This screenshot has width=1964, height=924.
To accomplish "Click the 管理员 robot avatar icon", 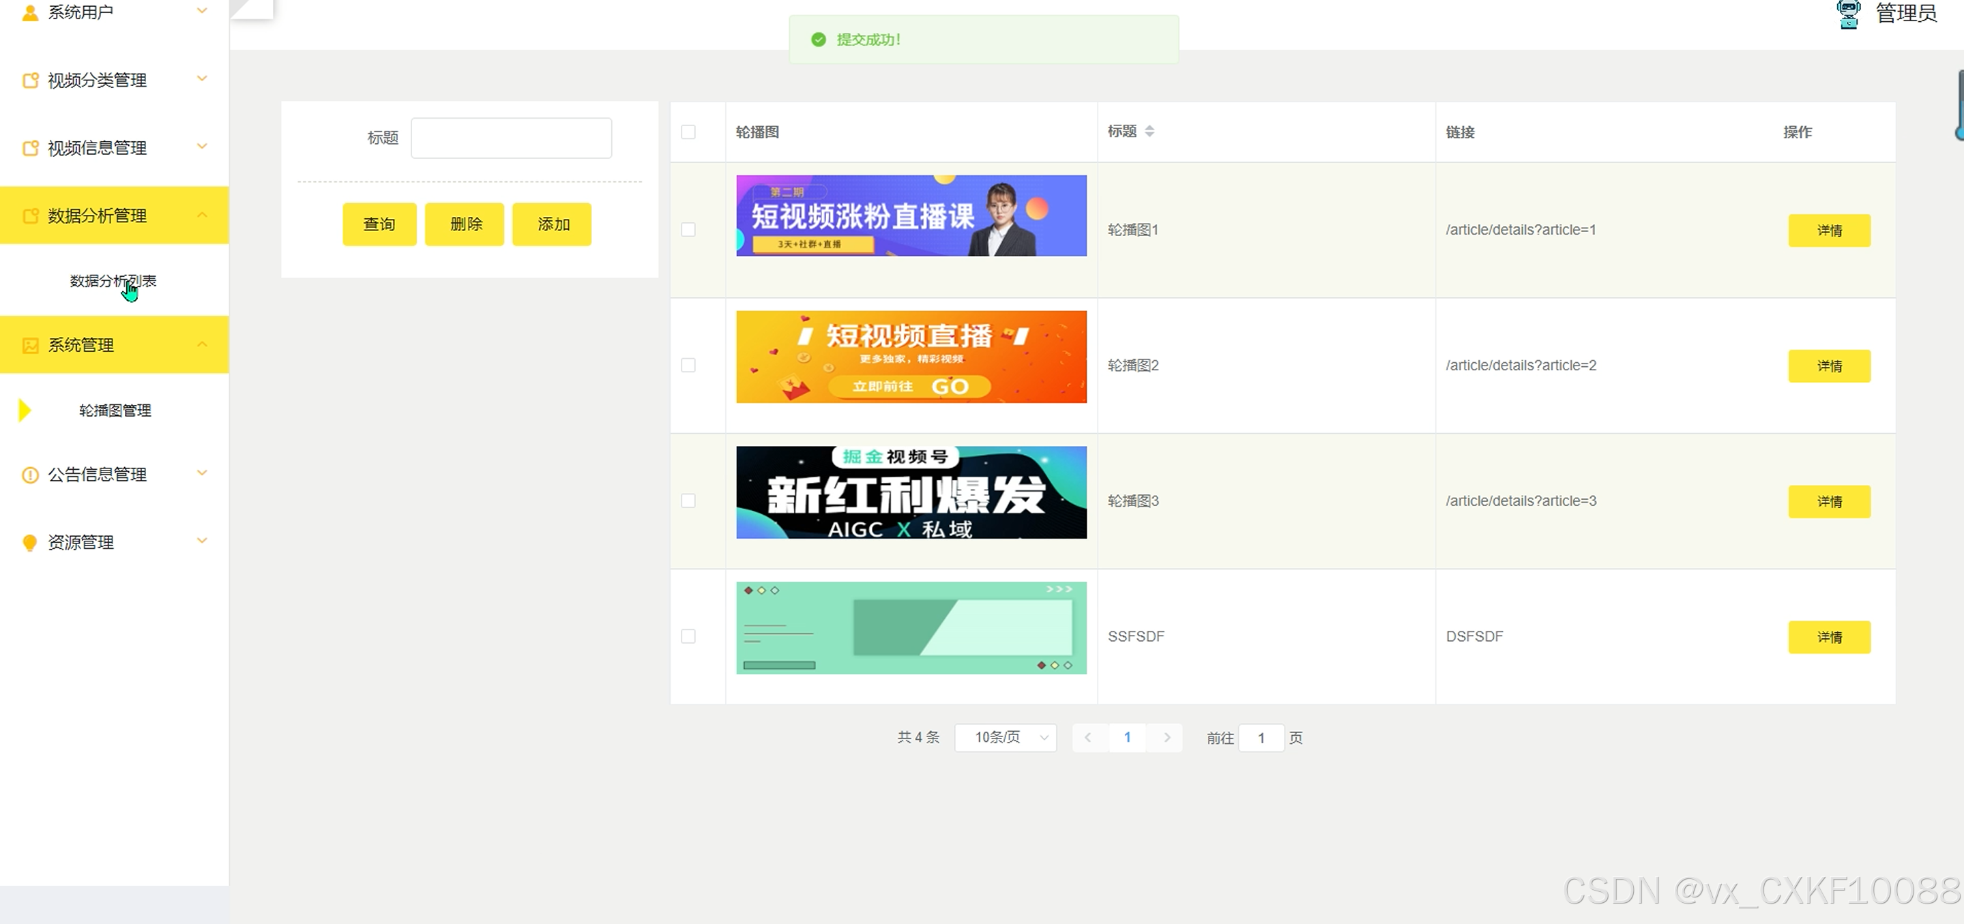I will coord(1847,14).
